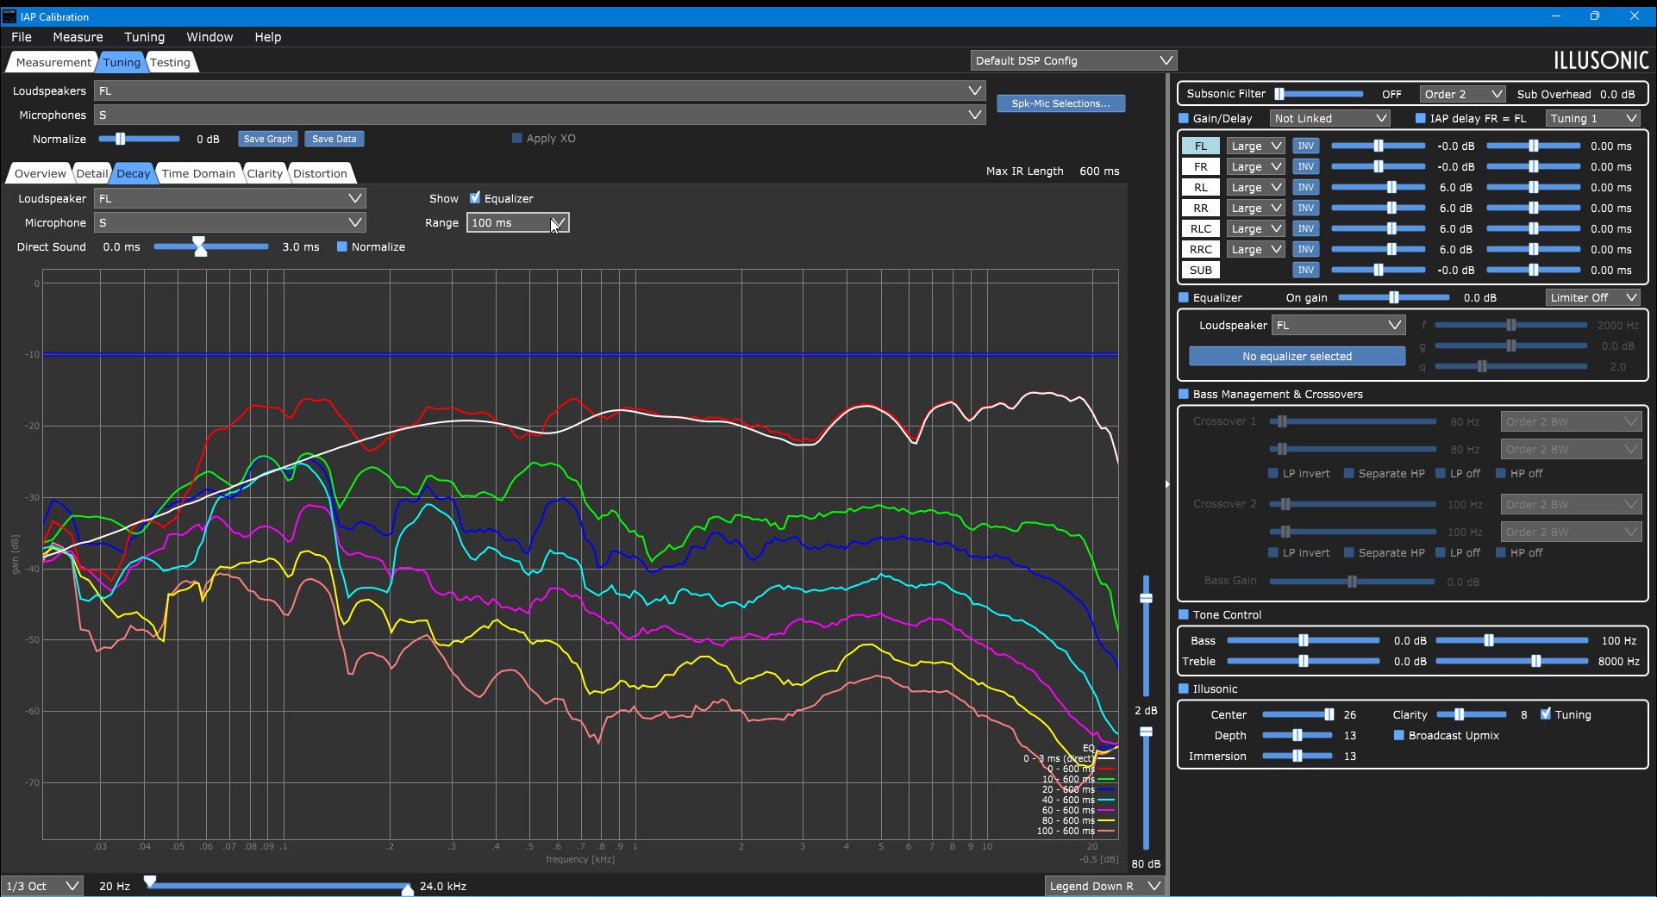Click the INV button for FL channel
This screenshot has width=1657, height=897.
click(x=1305, y=146)
